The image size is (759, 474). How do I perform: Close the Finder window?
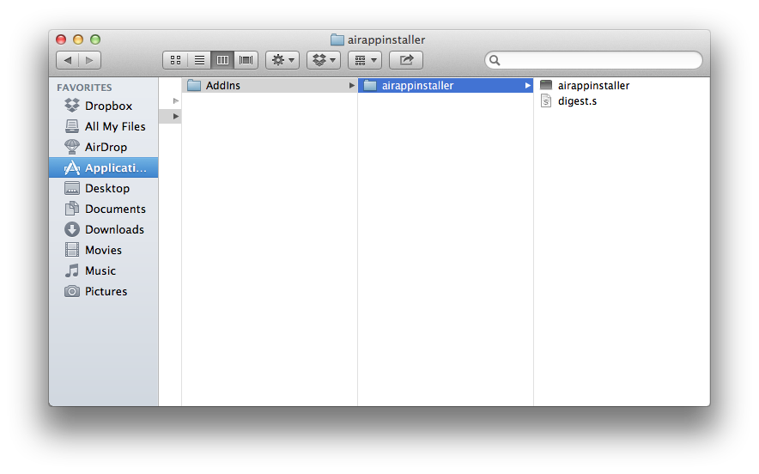coord(61,39)
